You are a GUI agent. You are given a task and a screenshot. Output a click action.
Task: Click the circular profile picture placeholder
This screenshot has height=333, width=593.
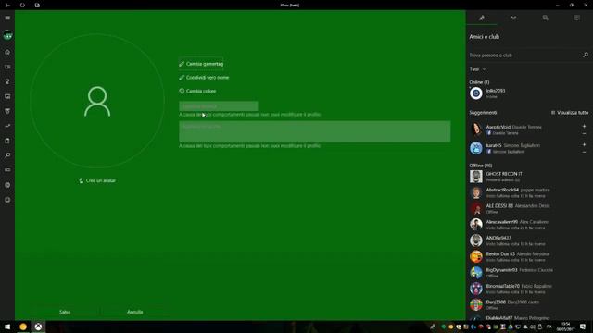tap(97, 101)
